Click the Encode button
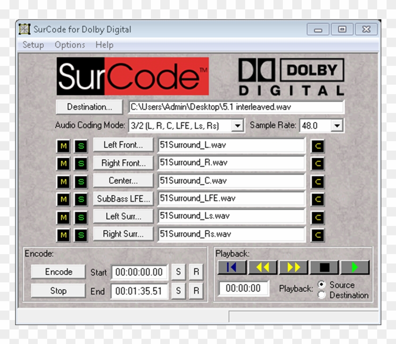Image resolution: width=396 pixels, height=344 pixels. pos(57,272)
